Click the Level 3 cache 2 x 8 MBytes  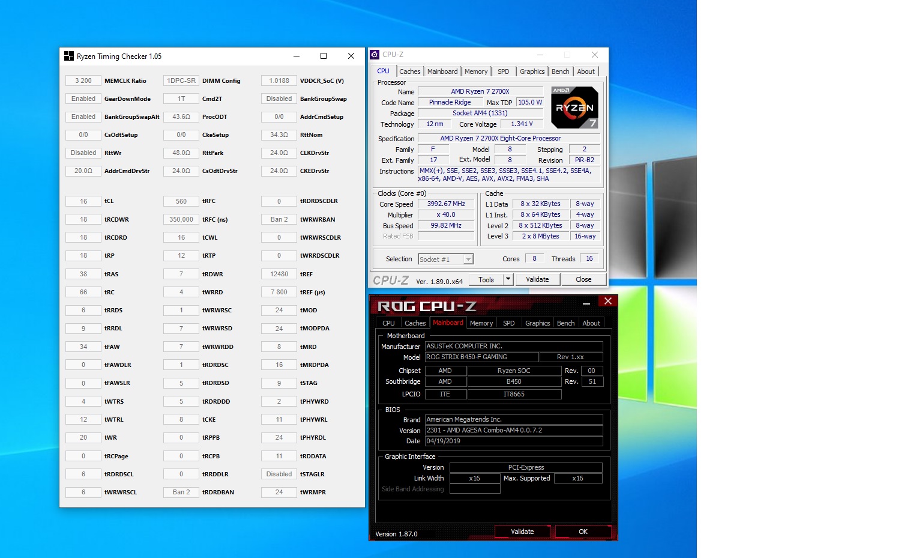pyautogui.click(x=540, y=237)
